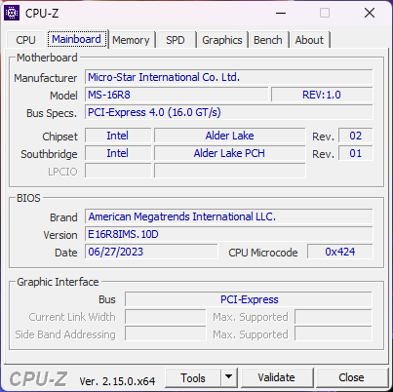Click the empty Side Band Addressing field

(165, 334)
